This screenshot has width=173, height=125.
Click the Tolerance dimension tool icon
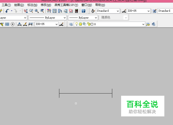click(7, 24)
